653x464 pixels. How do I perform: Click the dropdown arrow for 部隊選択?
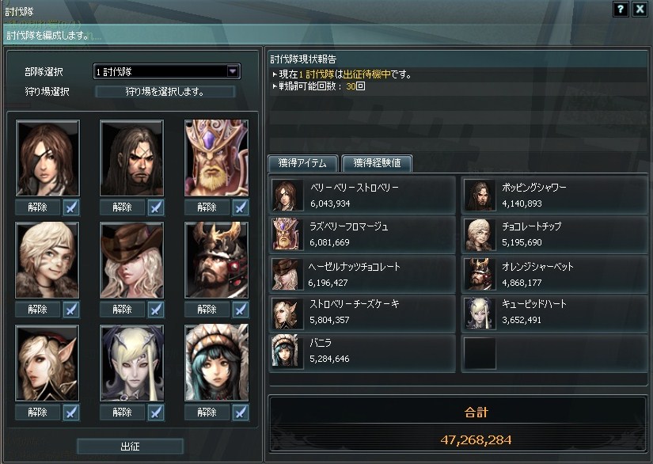[x=233, y=71]
